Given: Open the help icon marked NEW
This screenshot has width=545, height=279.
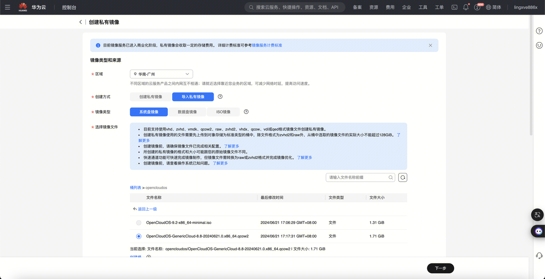Looking at the screenshot, I should click(477, 7).
